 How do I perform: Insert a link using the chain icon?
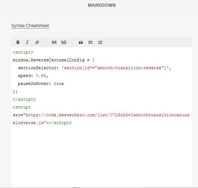coord(37,42)
